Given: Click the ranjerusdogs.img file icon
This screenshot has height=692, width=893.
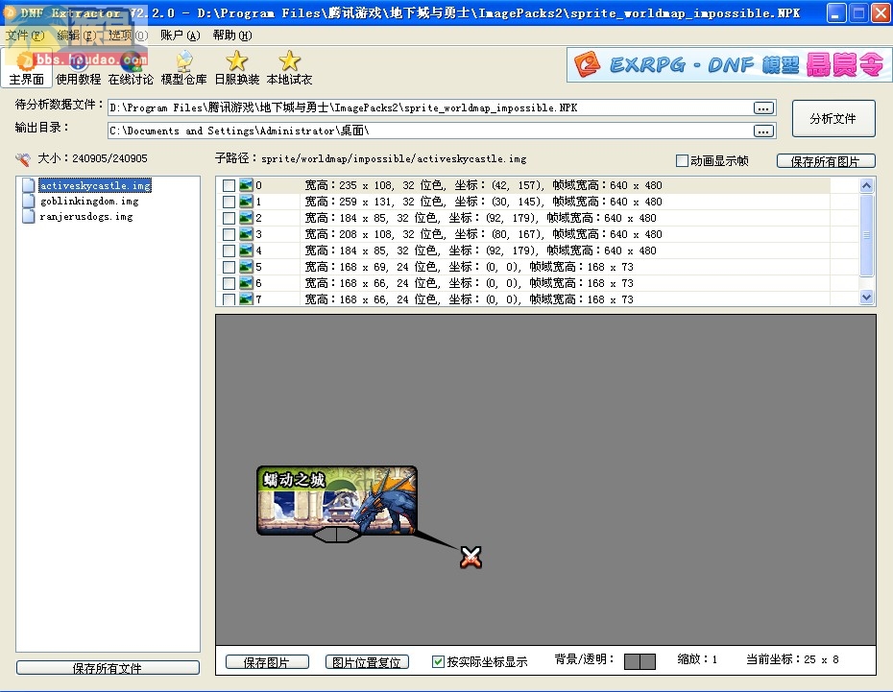Looking at the screenshot, I should 28,216.
